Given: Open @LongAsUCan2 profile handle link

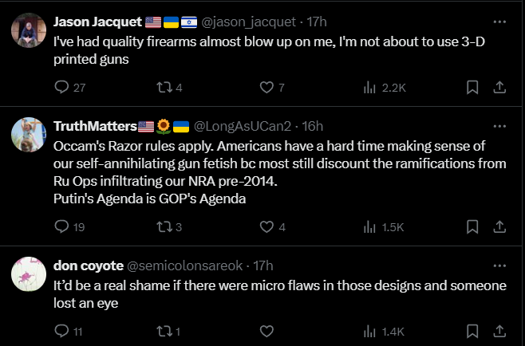Looking at the screenshot, I should coord(243,127).
